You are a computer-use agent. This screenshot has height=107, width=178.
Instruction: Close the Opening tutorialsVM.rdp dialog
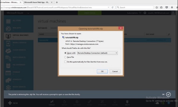pos(121,28)
